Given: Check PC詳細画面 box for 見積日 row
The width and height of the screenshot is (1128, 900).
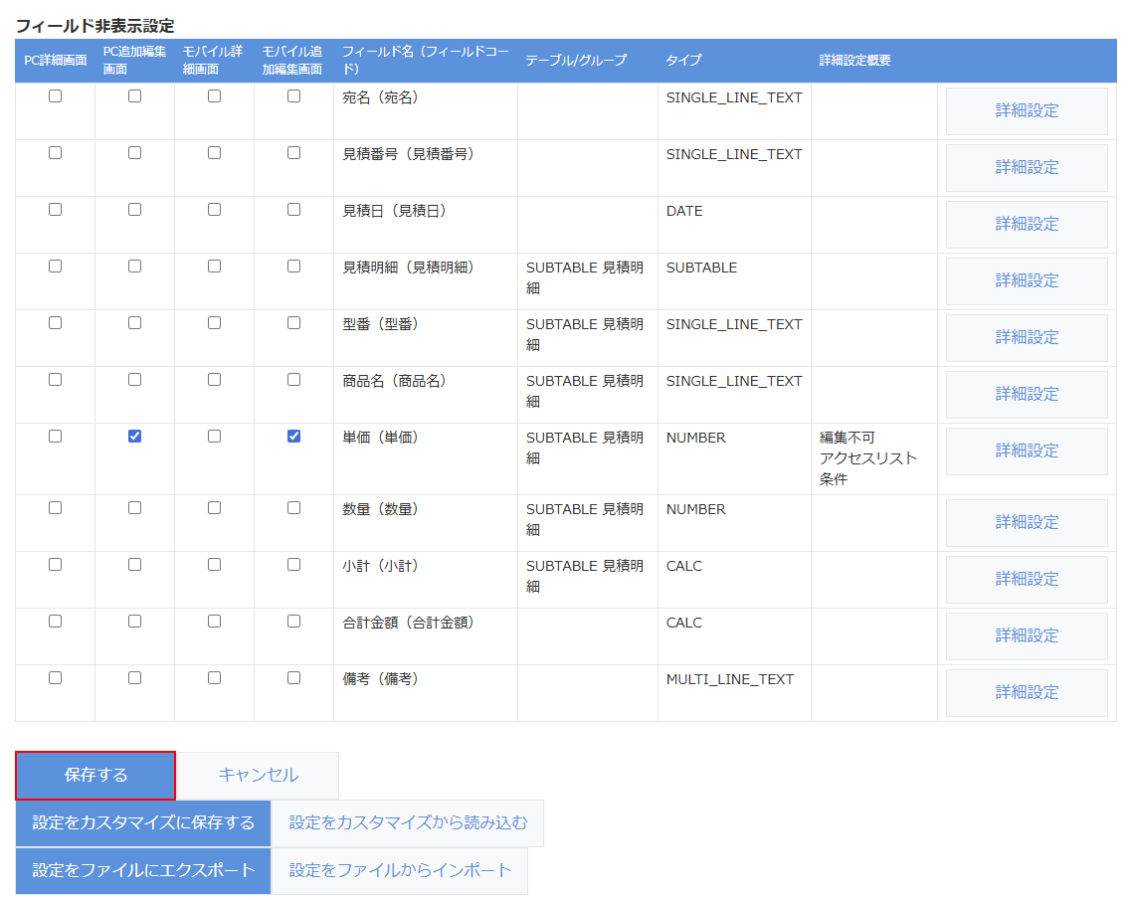Looking at the screenshot, I should tap(55, 210).
